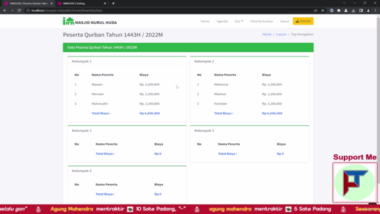Select participant name Marwan

(97, 94)
